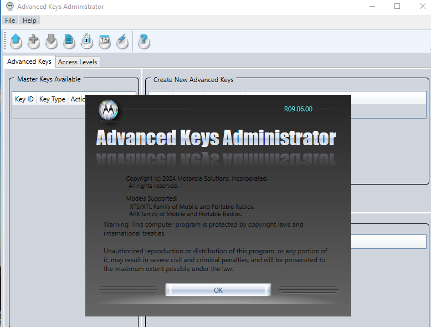Click the calendar 15 toolbar icon
The image size is (431, 327).
(105, 41)
